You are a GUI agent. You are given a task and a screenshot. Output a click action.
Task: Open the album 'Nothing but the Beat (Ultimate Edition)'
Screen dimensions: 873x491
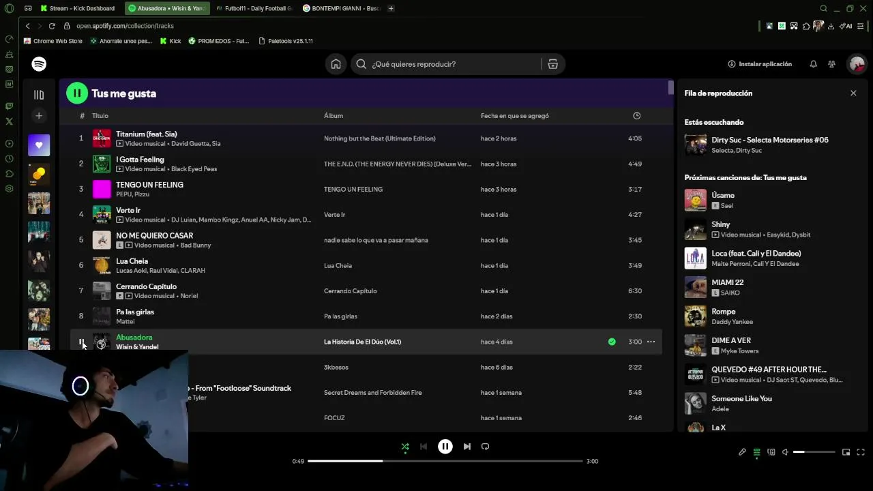coord(379,138)
